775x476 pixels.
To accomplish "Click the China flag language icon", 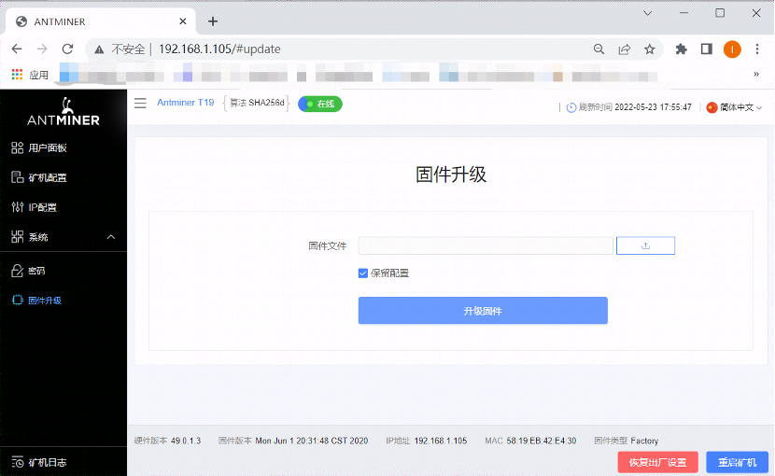I will click(x=712, y=107).
